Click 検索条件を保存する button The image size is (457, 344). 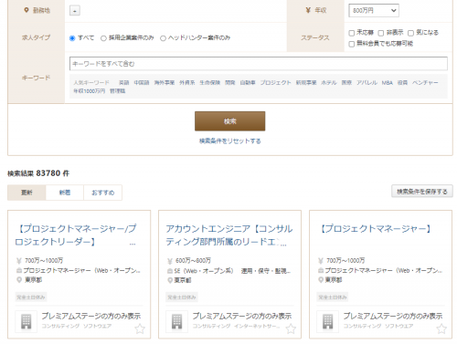pos(422,192)
